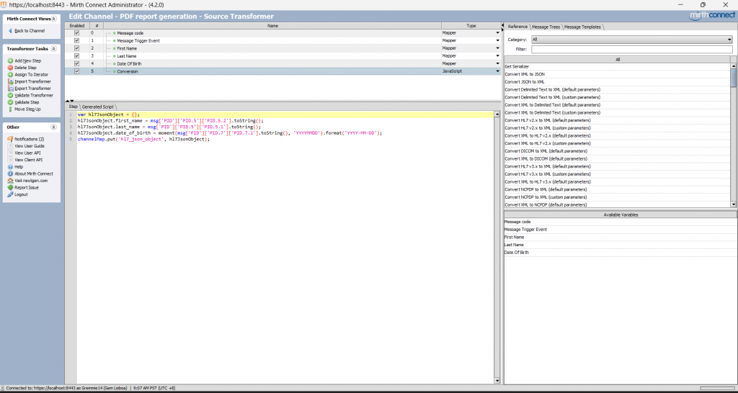
Task: Uncheck the Enabled box for Message code
Action: (x=76, y=33)
